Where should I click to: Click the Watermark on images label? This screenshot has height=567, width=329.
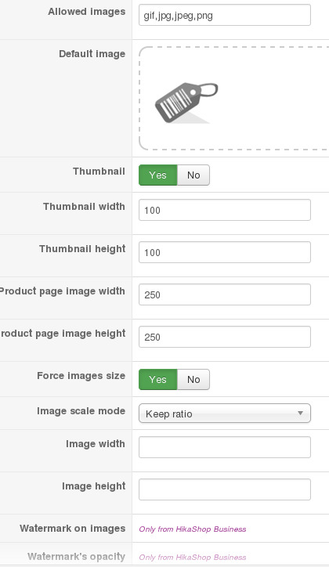(73, 529)
